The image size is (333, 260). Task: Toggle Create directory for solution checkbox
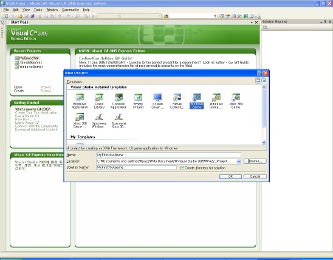182,168
